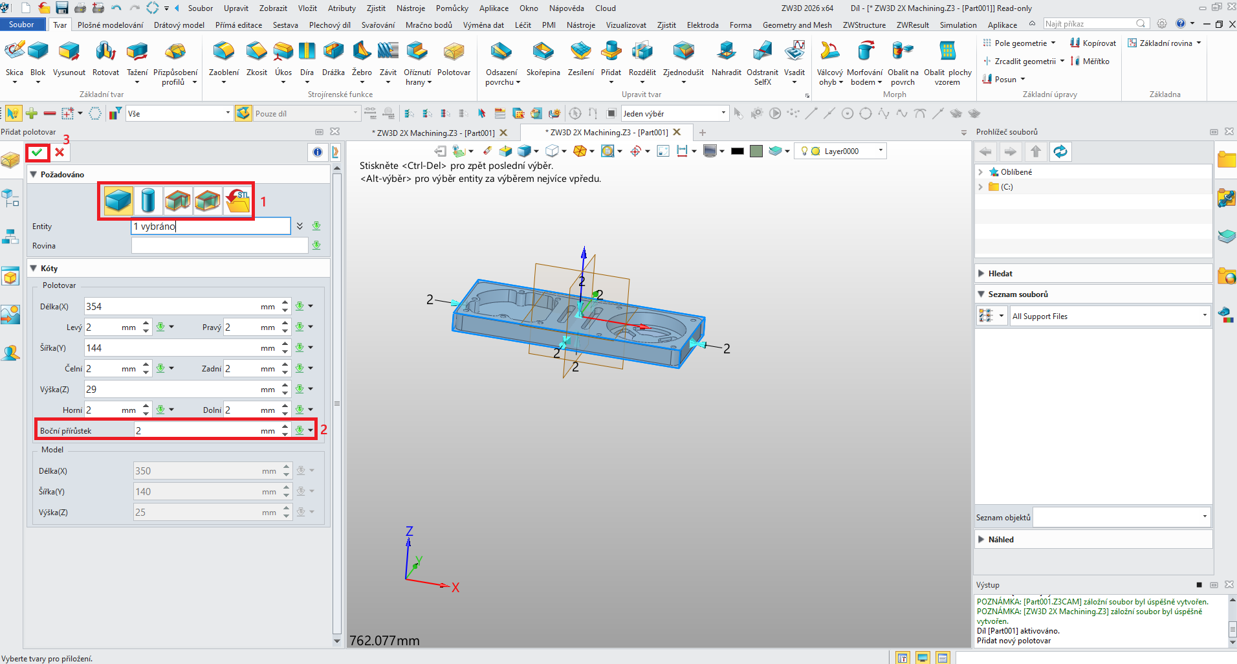Select the Morfování bodem tool
This screenshot has width=1237, height=664.
(864, 63)
